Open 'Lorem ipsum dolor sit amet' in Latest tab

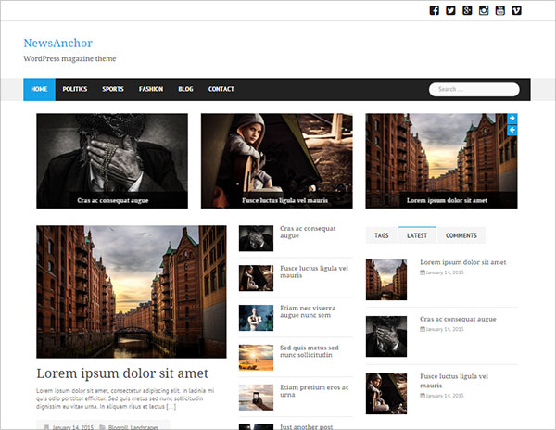click(462, 262)
